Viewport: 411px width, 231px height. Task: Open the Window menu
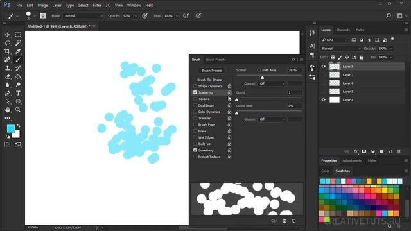(x=134, y=5)
